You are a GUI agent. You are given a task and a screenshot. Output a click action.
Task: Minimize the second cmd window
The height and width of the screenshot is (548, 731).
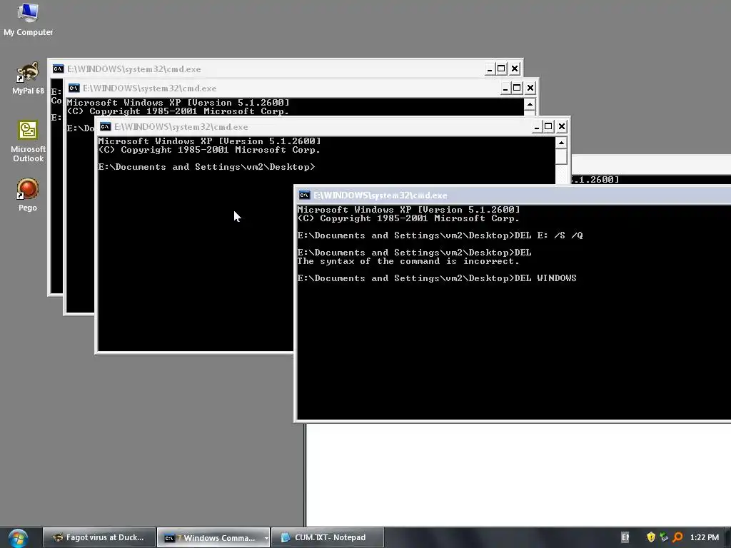click(x=505, y=88)
